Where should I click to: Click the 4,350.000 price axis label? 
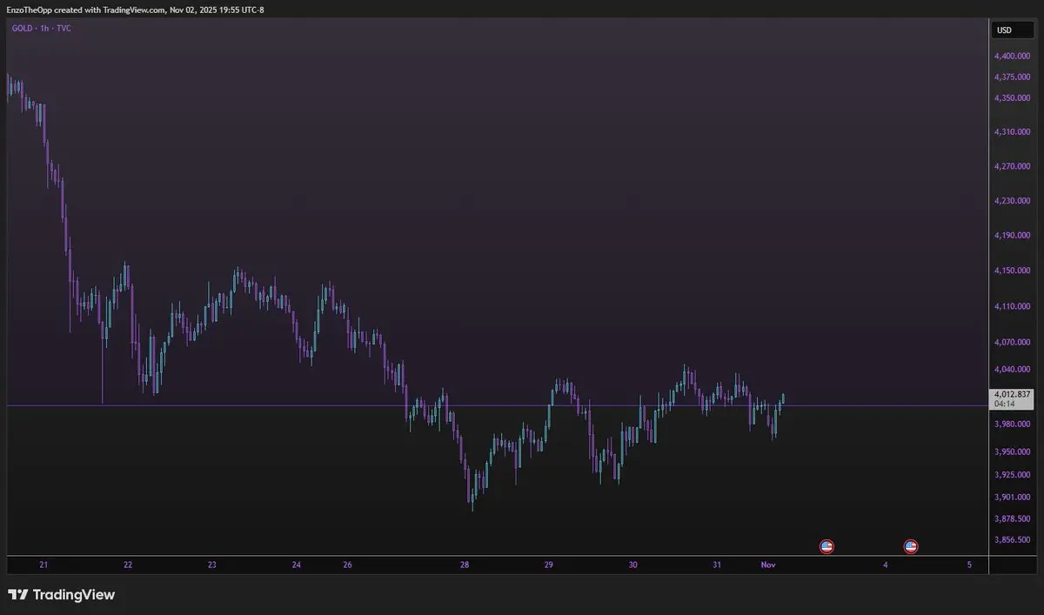click(1011, 98)
